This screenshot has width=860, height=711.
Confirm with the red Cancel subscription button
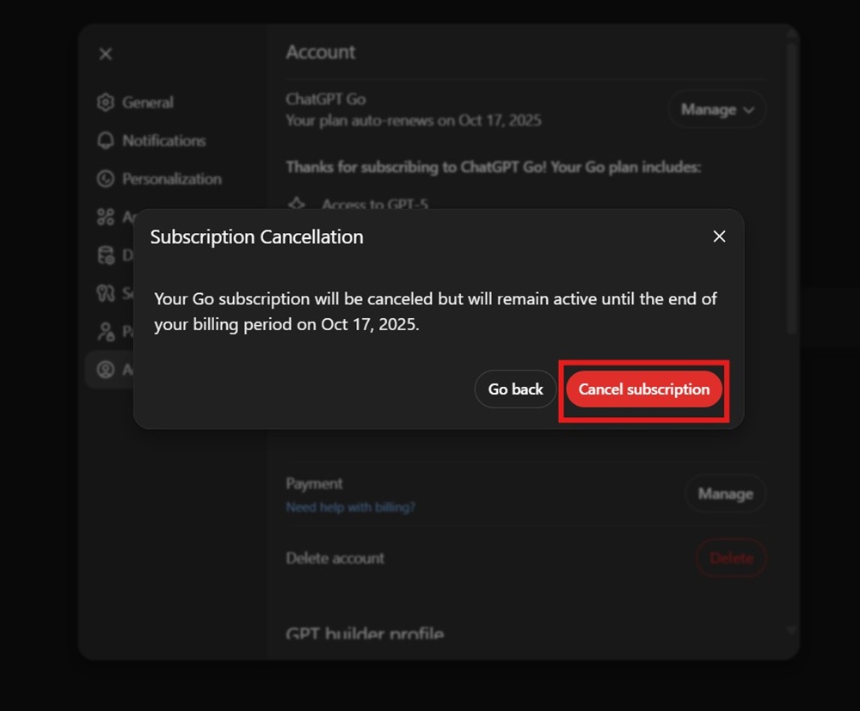point(644,389)
